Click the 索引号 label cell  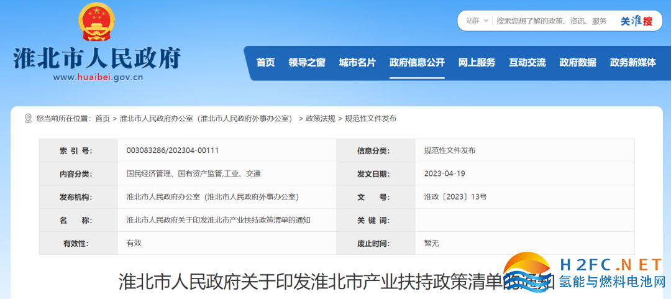pos(78,151)
